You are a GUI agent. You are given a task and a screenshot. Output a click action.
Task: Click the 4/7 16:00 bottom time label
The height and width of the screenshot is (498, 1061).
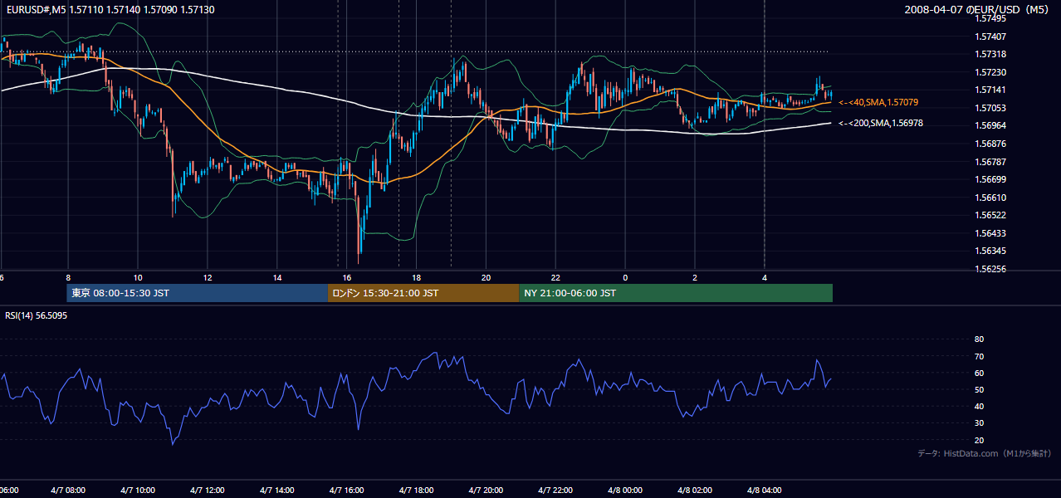pyautogui.click(x=346, y=491)
